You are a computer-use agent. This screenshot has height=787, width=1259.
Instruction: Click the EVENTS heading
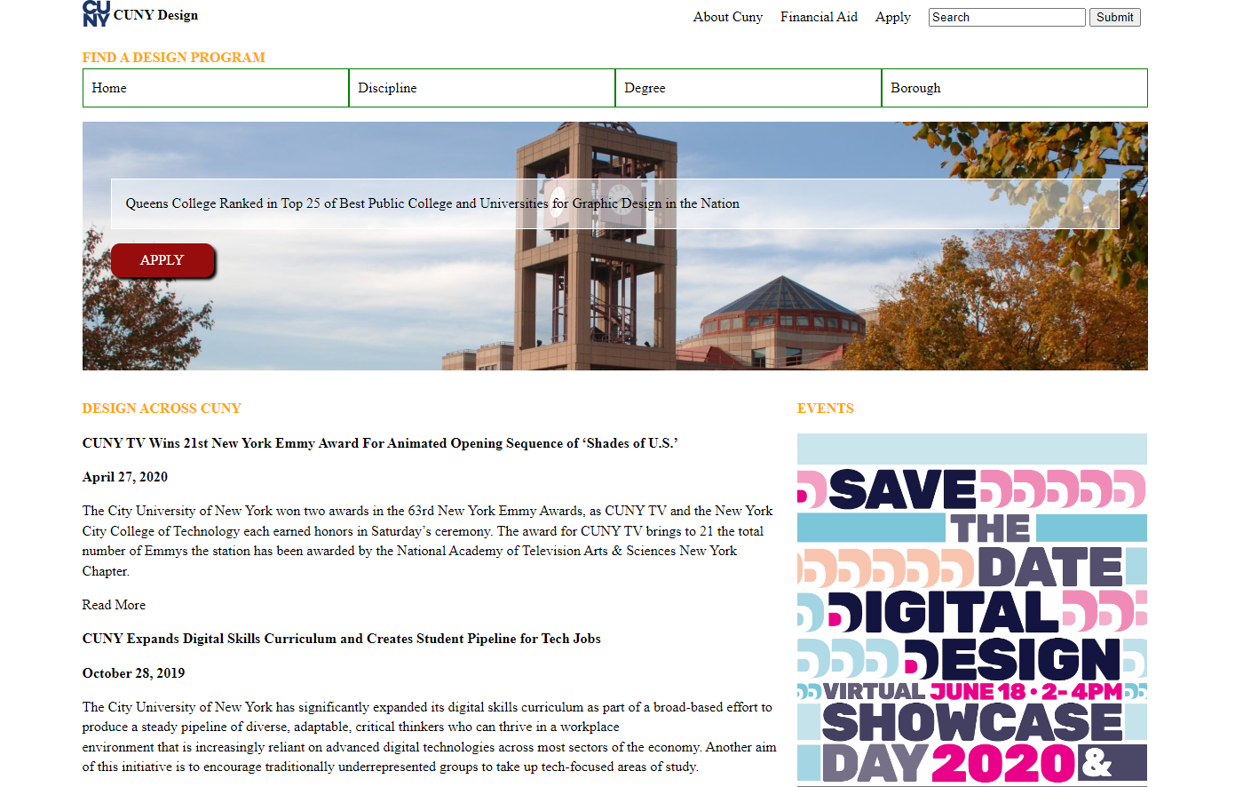[x=826, y=409]
